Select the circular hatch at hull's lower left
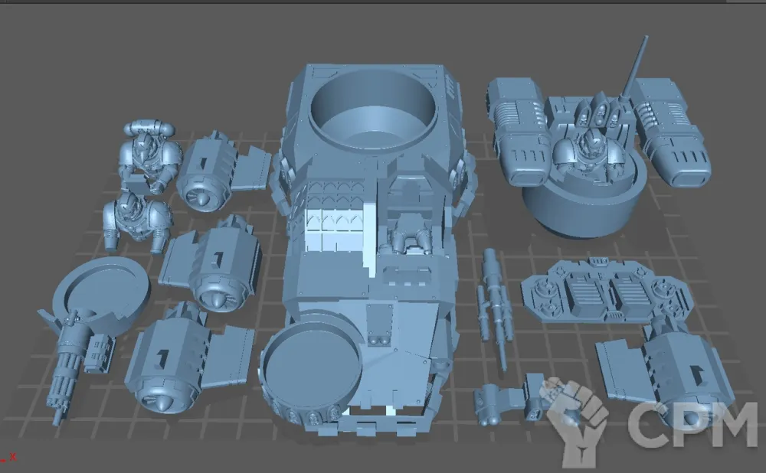The image size is (766, 473). pyautogui.click(x=311, y=367)
